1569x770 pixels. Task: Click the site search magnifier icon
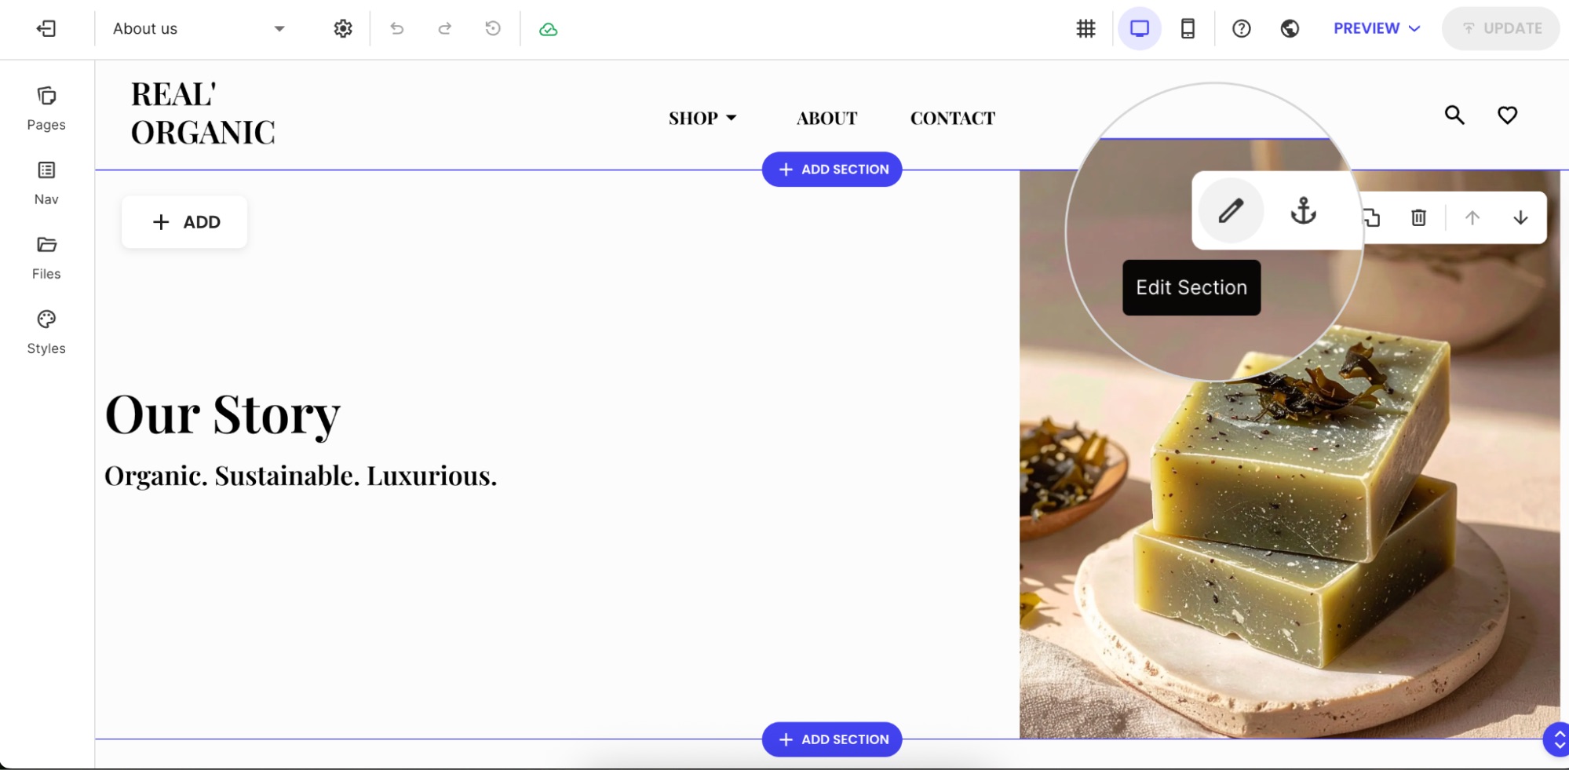tap(1454, 115)
